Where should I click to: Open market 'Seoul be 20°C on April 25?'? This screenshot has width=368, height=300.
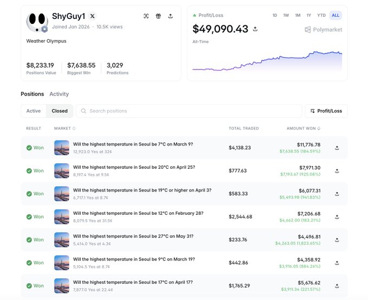pyautogui.click(x=134, y=167)
